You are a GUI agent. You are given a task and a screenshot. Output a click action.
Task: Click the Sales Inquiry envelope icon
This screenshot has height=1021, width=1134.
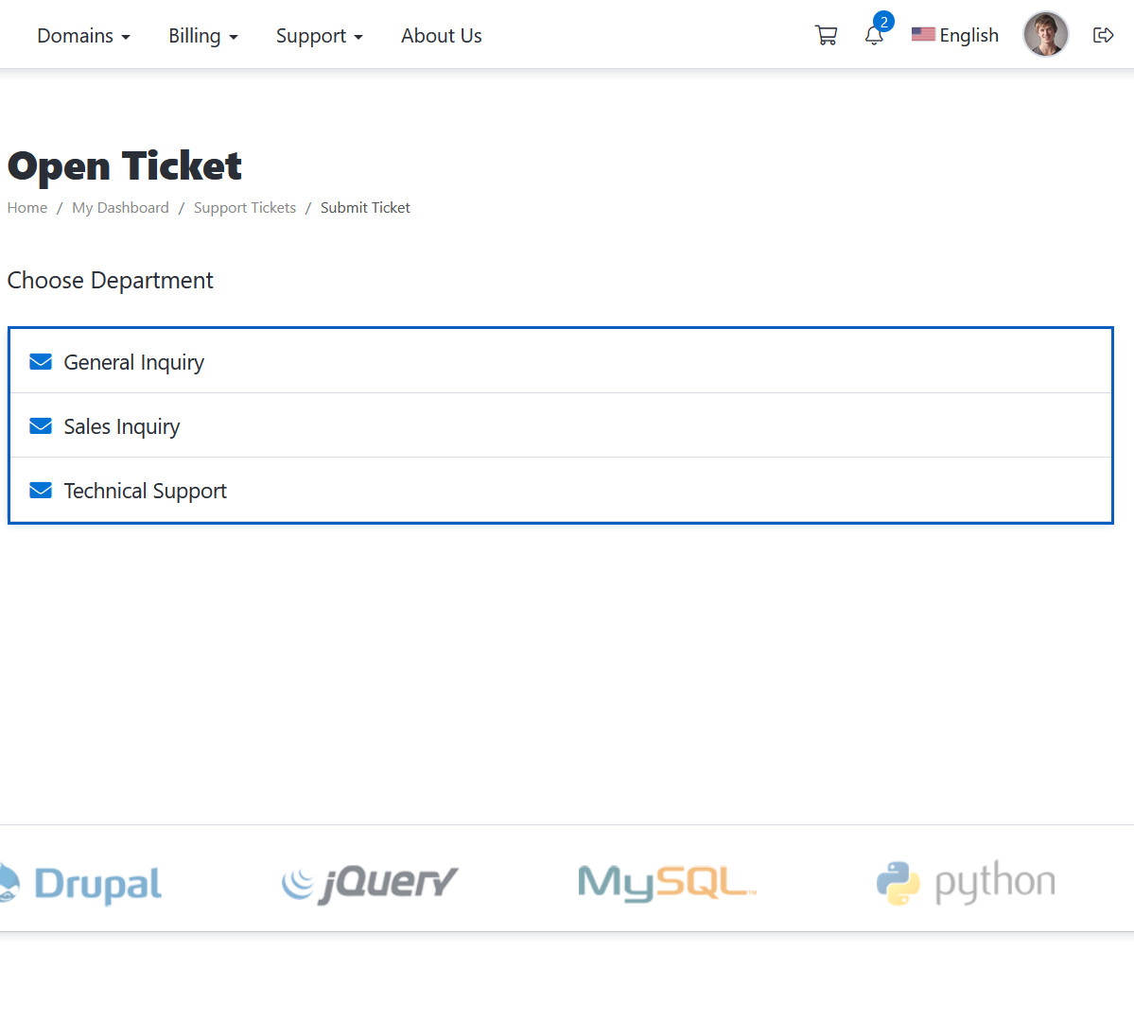pos(41,426)
